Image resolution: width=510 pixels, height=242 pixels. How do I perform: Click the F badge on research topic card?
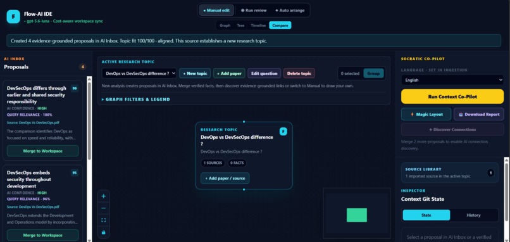[x=283, y=131]
